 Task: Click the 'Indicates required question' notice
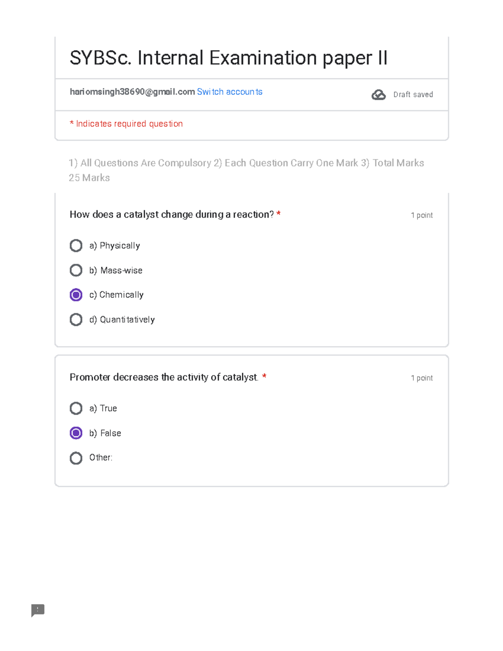point(126,124)
